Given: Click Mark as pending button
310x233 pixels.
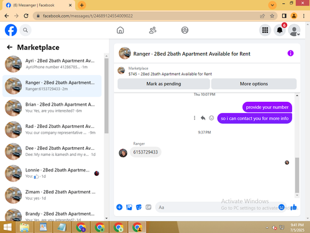Looking at the screenshot, I should pyautogui.click(x=164, y=84).
